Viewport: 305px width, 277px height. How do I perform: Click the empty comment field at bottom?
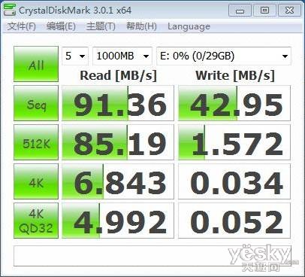(152, 256)
